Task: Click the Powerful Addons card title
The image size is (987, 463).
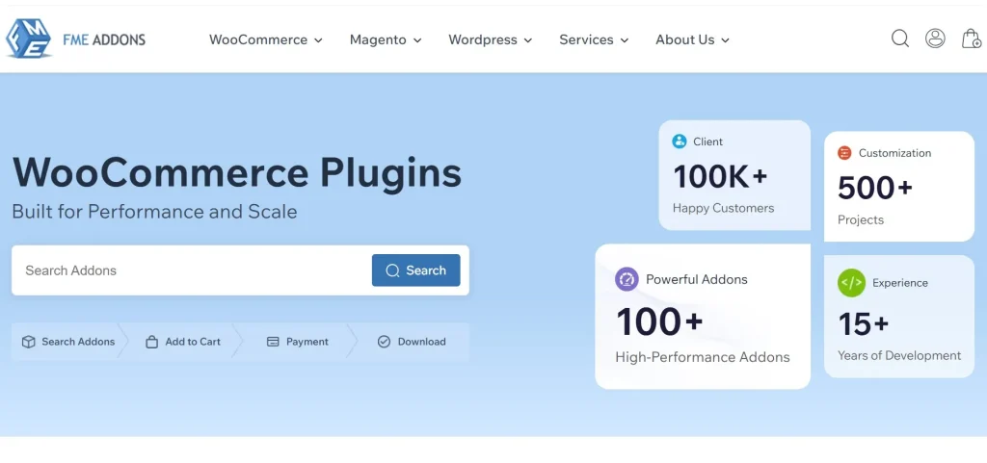Action: tap(697, 279)
